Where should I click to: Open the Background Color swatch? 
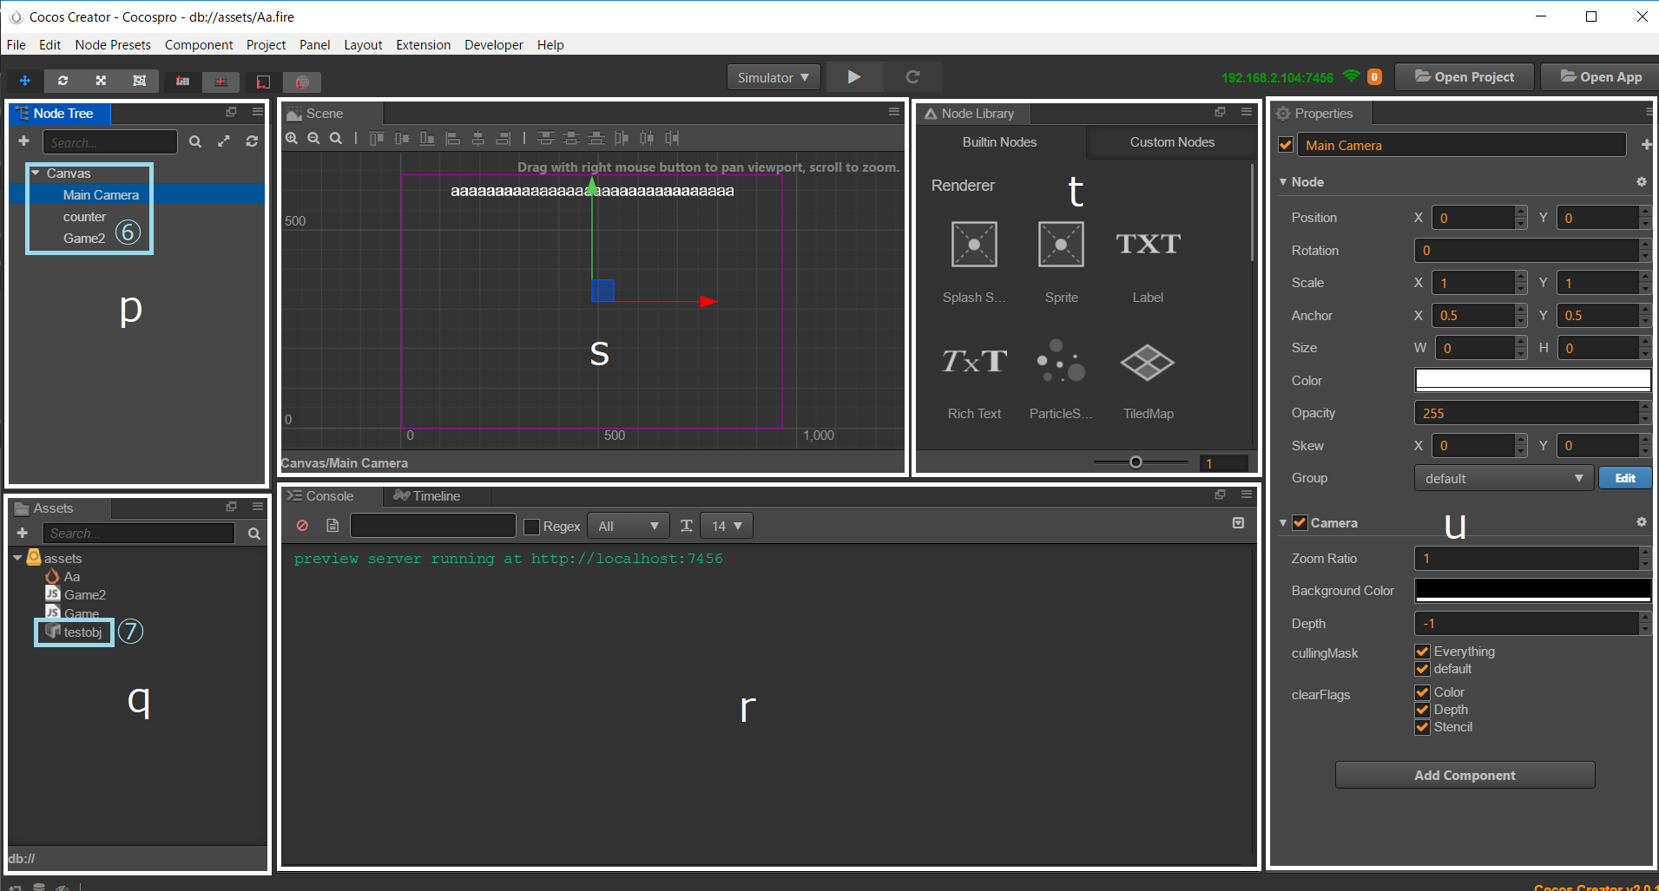pos(1532,591)
